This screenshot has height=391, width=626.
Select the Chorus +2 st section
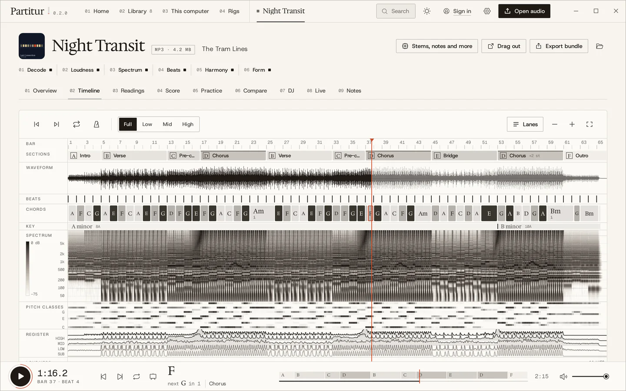pos(530,156)
